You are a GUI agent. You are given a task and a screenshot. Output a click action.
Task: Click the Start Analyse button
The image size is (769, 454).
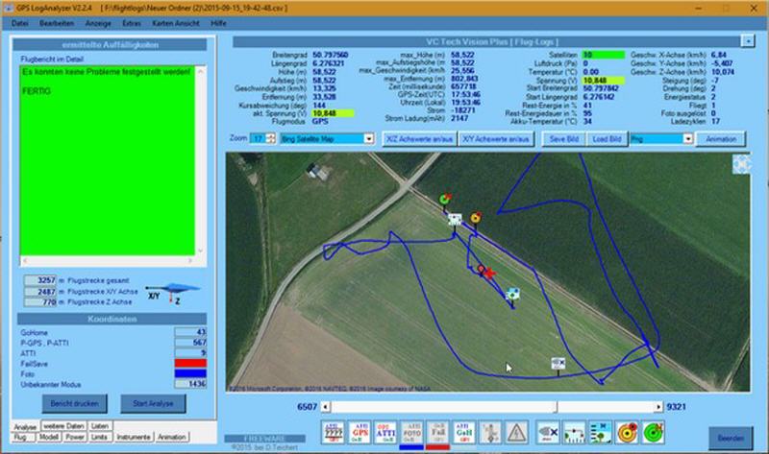tap(153, 403)
